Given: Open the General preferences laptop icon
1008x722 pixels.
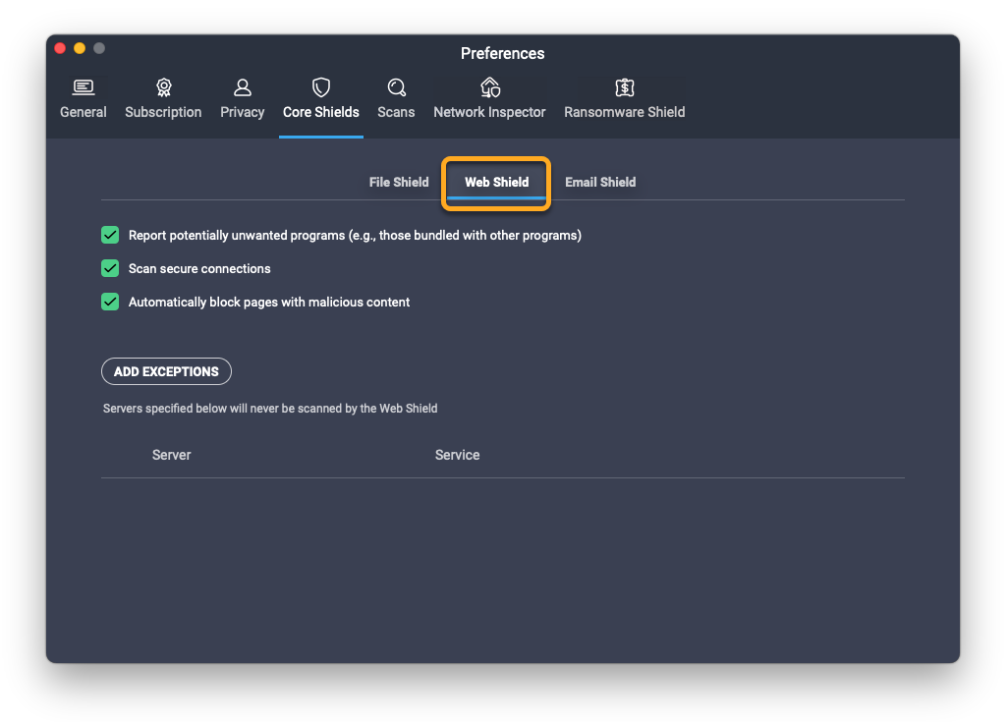Looking at the screenshot, I should 84,88.
